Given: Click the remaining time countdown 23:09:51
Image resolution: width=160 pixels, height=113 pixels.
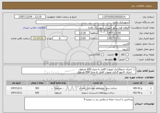Looking at the screenshot, I should [x=38, y=38].
